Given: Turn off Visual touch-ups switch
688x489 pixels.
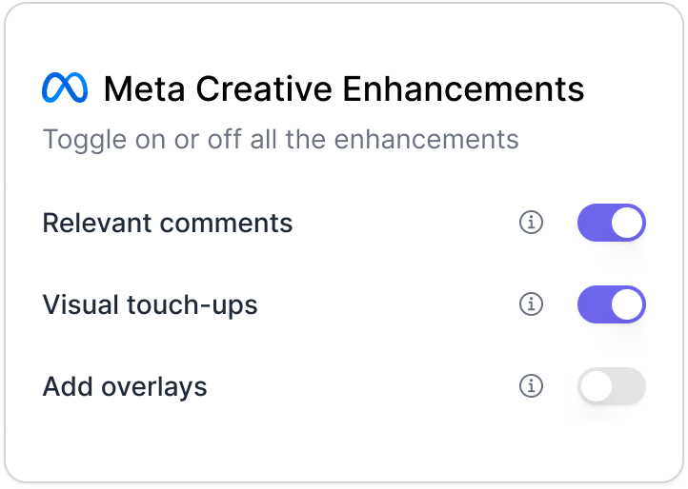Looking at the screenshot, I should click(611, 304).
